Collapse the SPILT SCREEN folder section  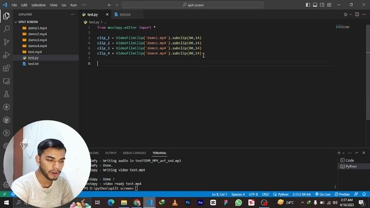point(28,22)
